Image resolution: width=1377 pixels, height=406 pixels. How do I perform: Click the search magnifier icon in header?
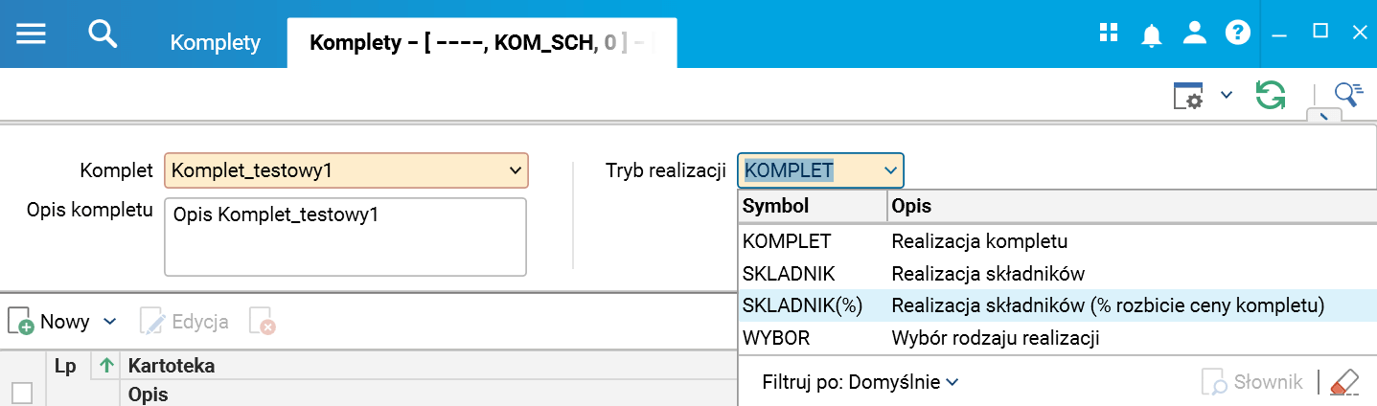click(x=102, y=33)
